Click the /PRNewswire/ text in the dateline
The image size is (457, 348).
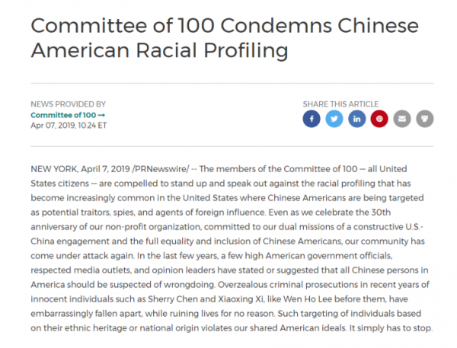[161, 169]
